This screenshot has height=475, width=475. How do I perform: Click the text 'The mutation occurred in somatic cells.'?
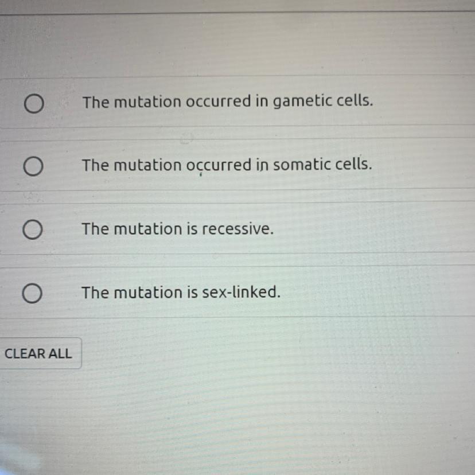click(x=227, y=165)
